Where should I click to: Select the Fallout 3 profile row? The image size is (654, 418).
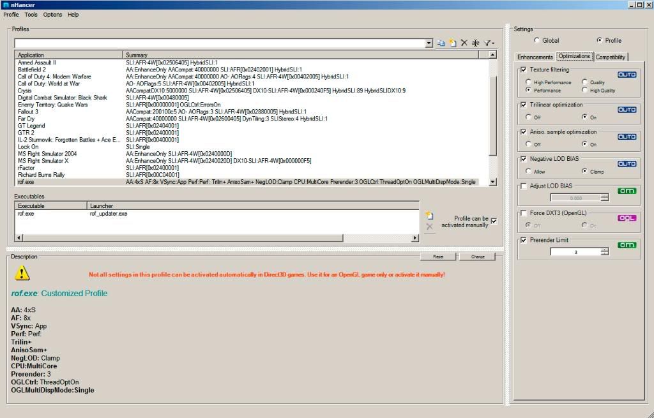click(x=247, y=112)
